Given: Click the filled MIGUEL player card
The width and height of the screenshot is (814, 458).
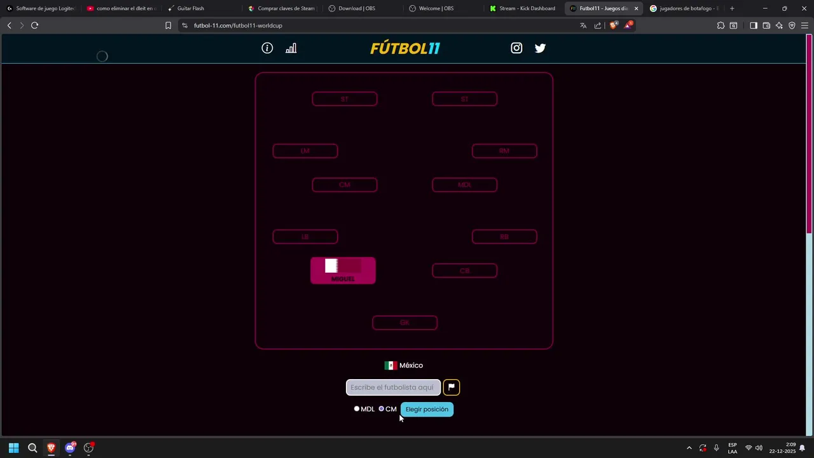Looking at the screenshot, I should [x=343, y=270].
